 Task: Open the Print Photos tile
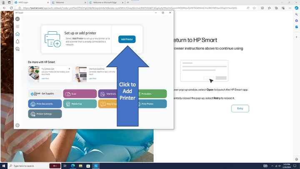click(x=152, y=104)
